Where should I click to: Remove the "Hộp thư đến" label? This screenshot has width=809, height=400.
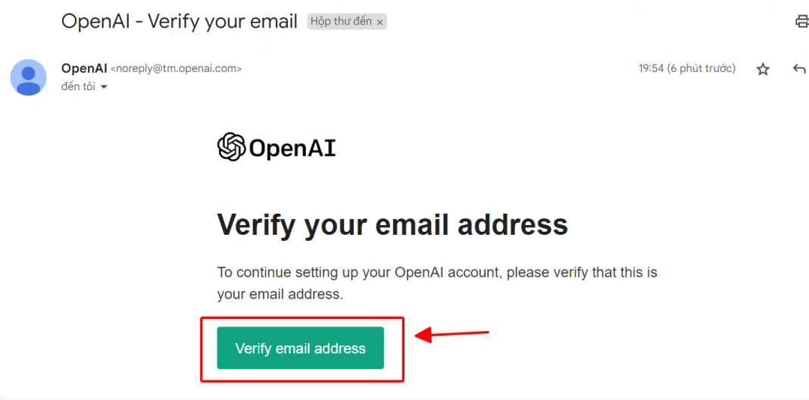pos(380,22)
